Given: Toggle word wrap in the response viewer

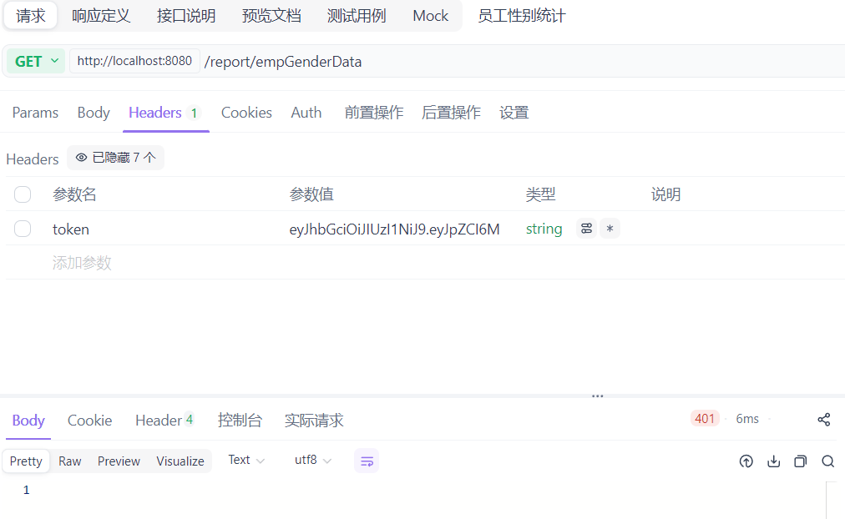Looking at the screenshot, I should 367,461.
